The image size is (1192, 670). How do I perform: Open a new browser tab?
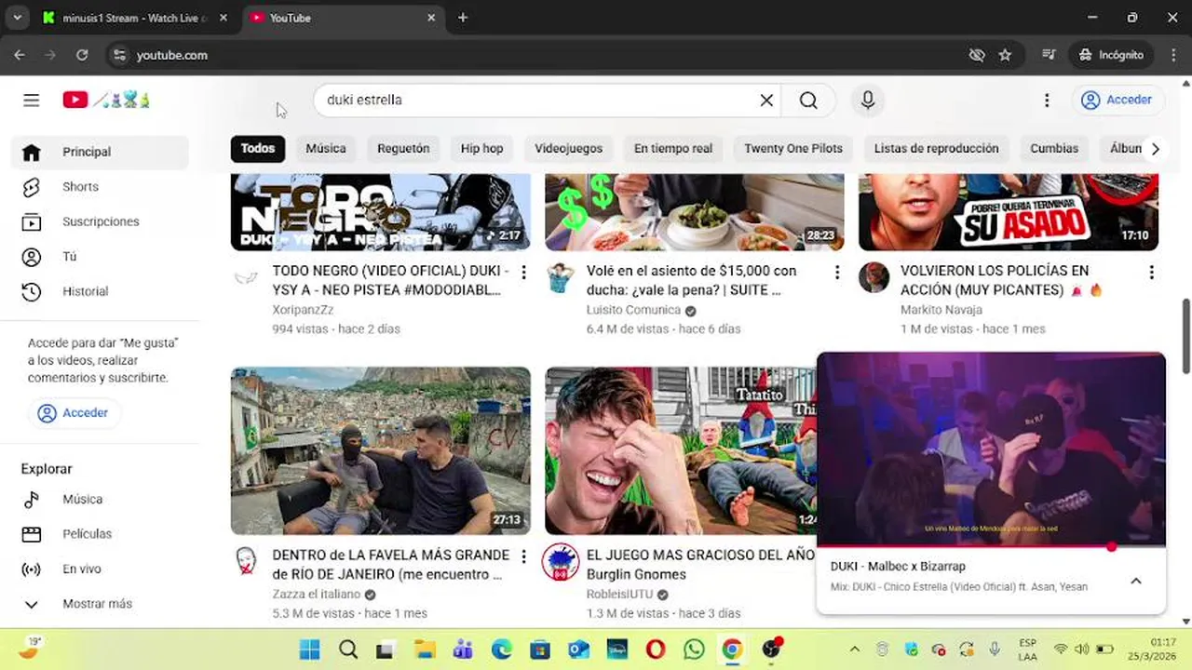coord(463,18)
